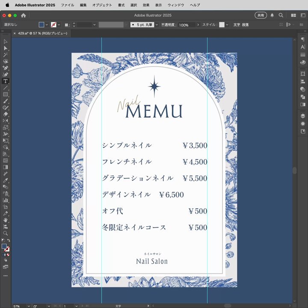This screenshot has height=308, width=308.
Task: Set paint mode to None
Action: point(8,255)
